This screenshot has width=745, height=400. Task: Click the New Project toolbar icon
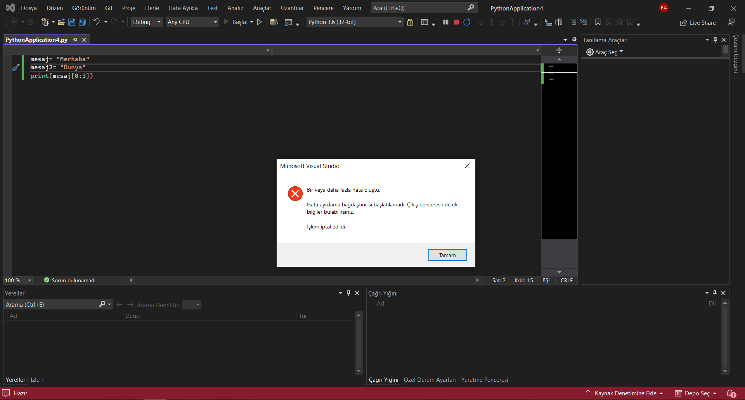coord(45,22)
